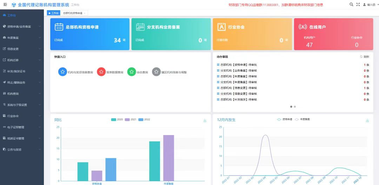Toggle 年度备案 line in 12月内发生 legend
The width and height of the screenshot is (379, 185).
(x=302, y=119)
